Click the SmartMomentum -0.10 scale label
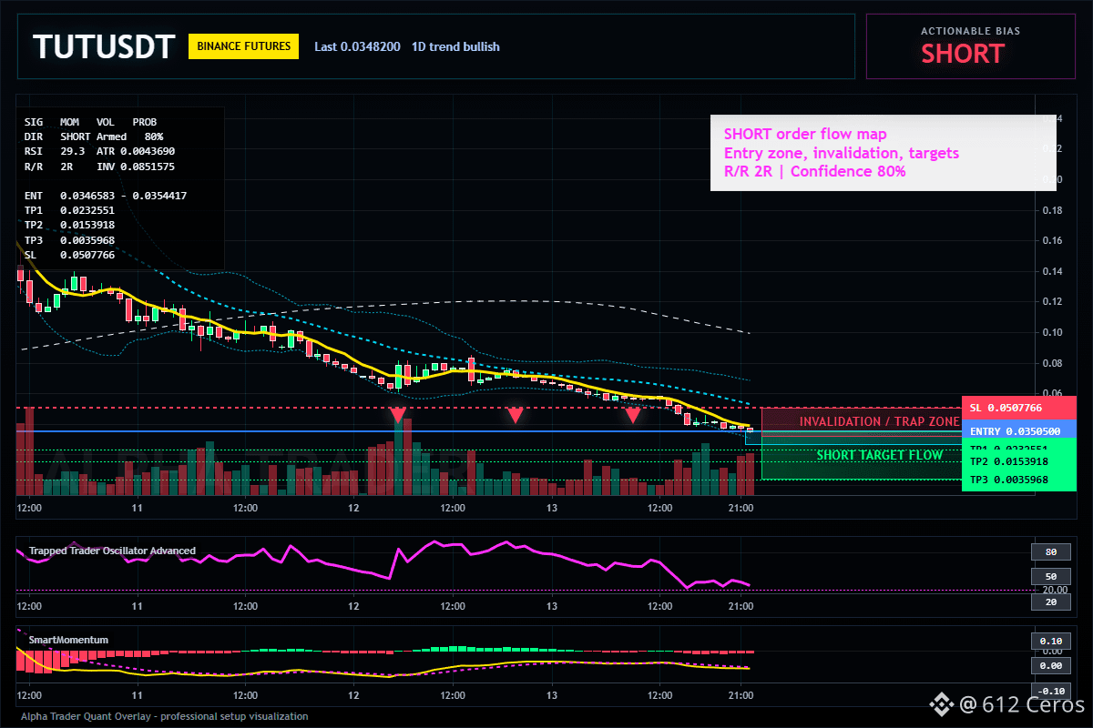Viewport: 1093px width, 728px height. [x=1051, y=691]
